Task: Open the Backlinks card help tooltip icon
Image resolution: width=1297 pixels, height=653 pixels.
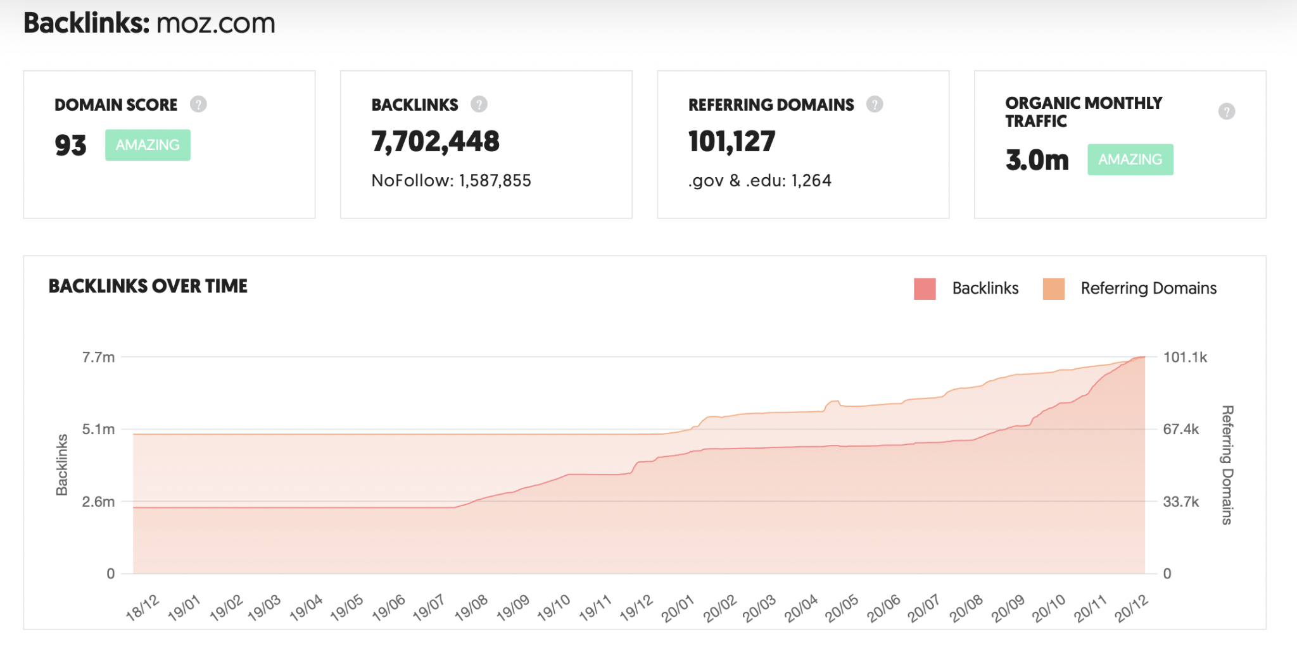Action: [x=479, y=104]
